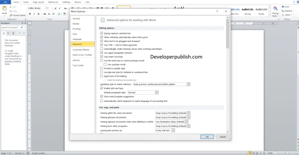Apply Italic formatting in the ribbon
The width and height of the screenshot is (299, 155).
coord(34,14)
